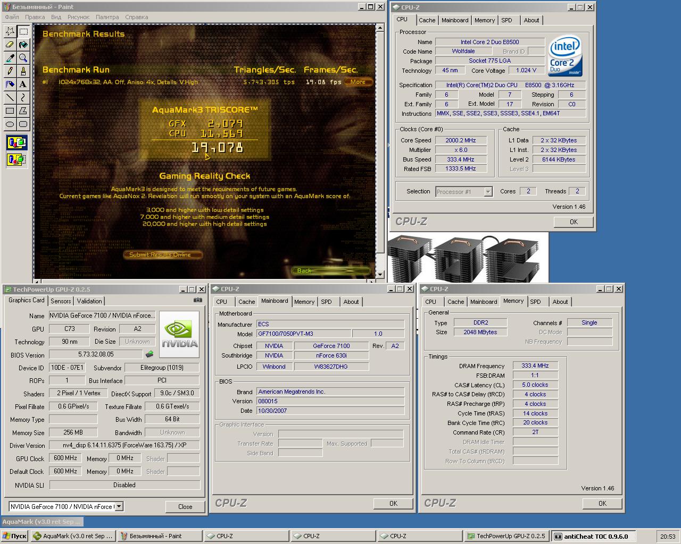Image resolution: width=681 pixels, height=544 pixels.
Task: Click the Driver Version field in GPU-Z
Action: click(x=124, y=445)
